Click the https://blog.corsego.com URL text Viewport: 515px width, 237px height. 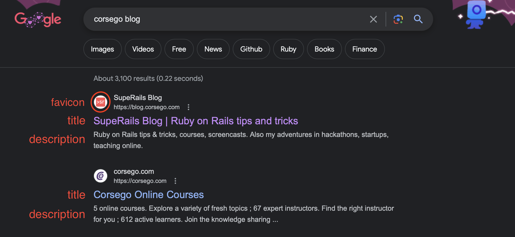coord(147,107)
